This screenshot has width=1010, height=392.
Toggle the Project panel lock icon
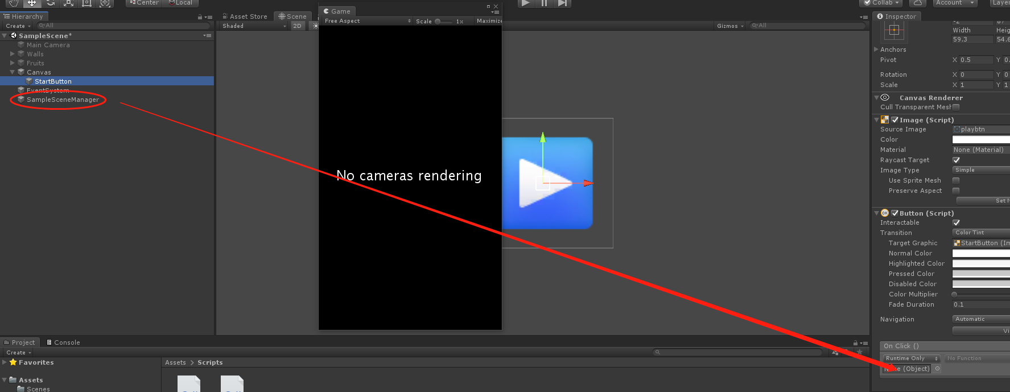coord(855,343)
